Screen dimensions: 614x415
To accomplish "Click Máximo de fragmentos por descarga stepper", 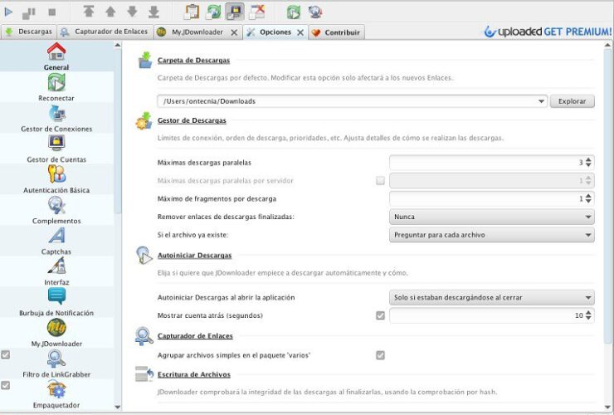I will [x=588, y=198].
